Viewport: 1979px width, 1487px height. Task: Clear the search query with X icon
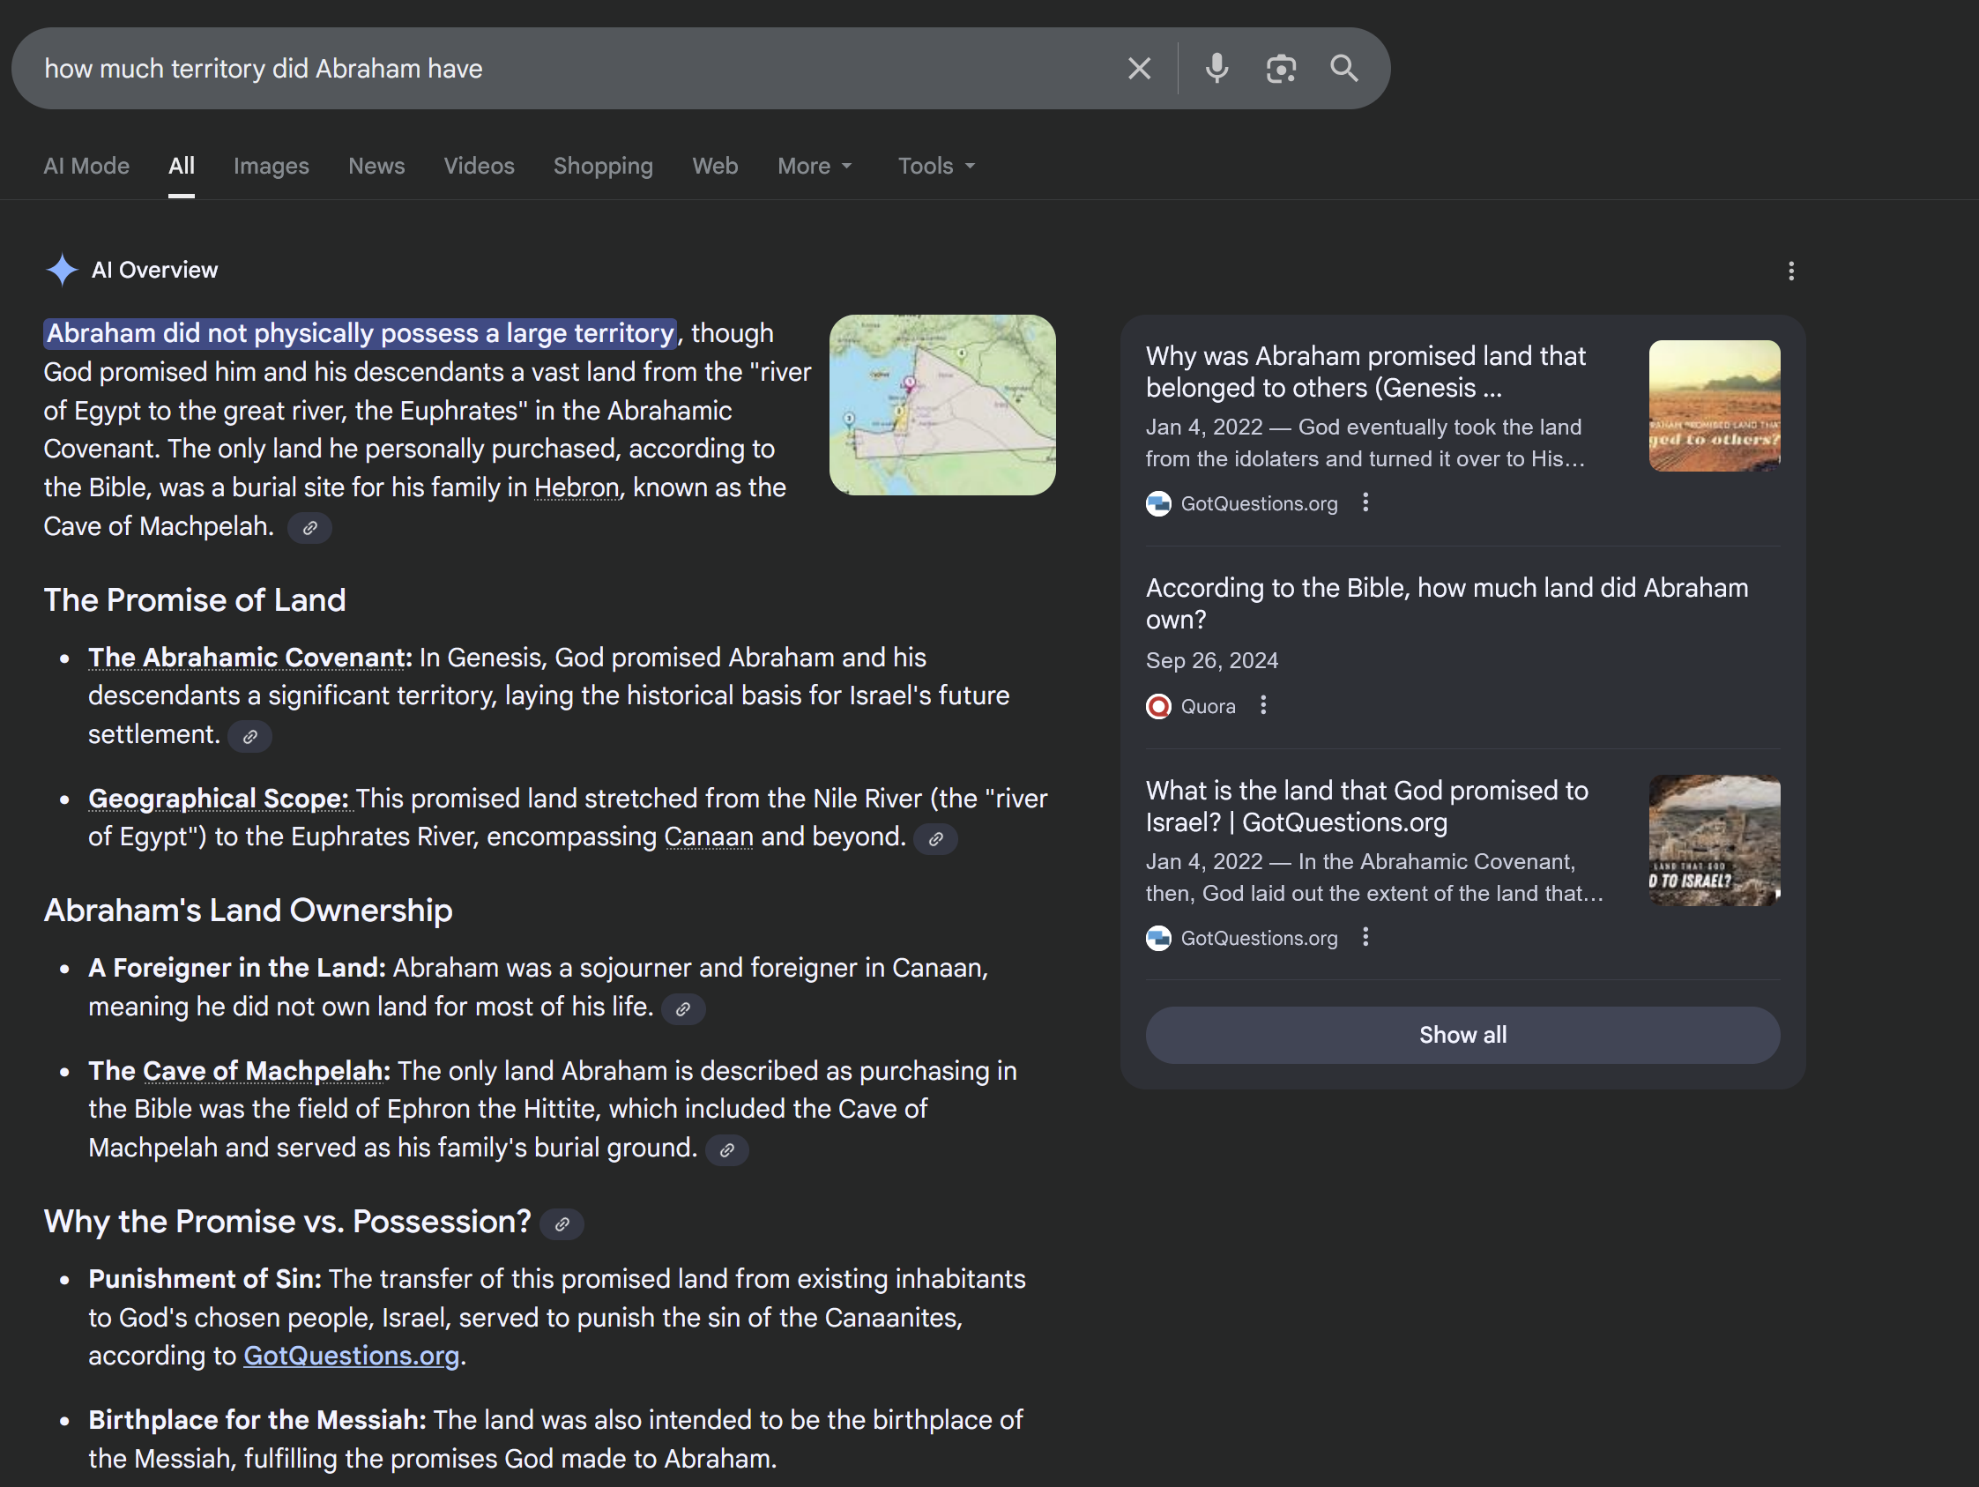point(1139,69)
